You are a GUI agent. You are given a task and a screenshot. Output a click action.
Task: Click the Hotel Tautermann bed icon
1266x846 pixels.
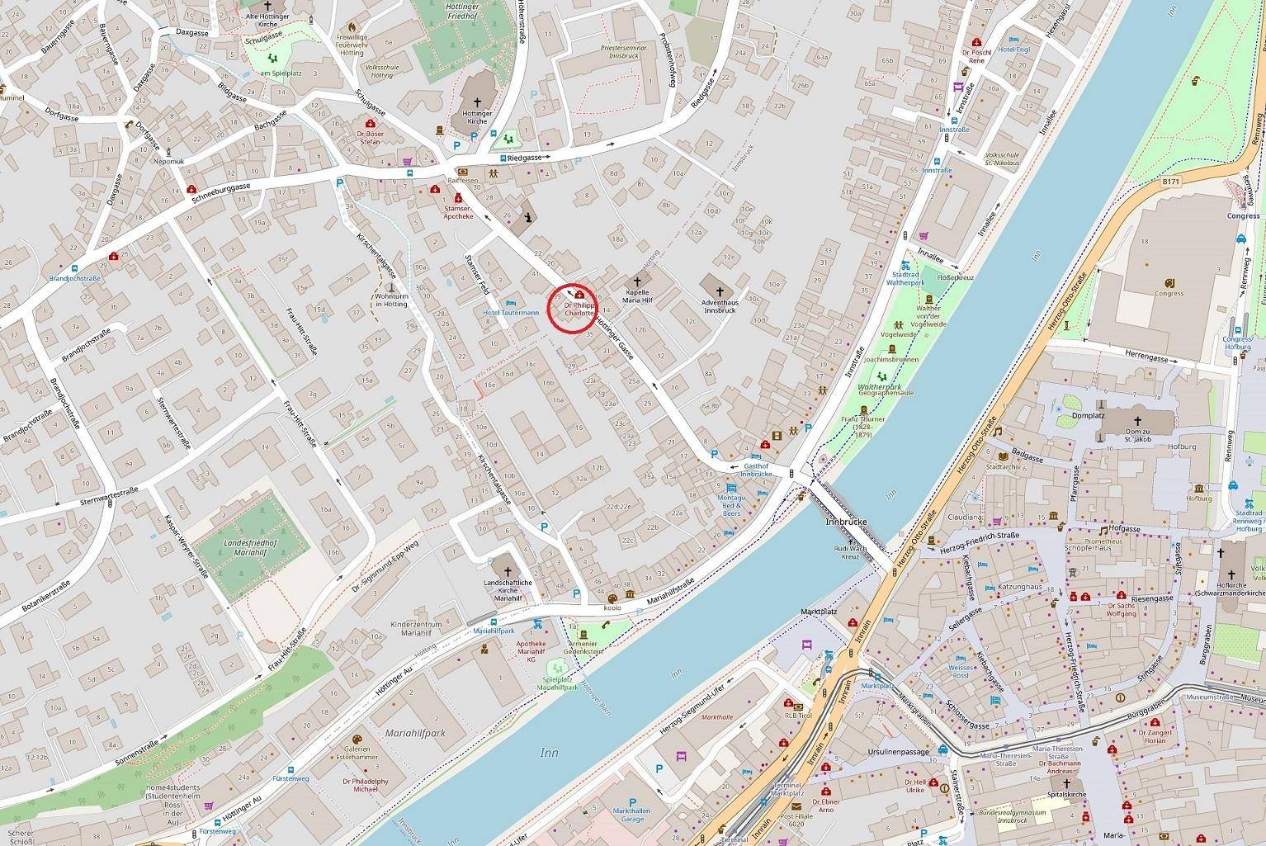[x=511, y=304]
